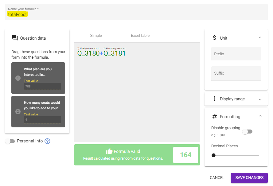Collapse the Formatting section chevron
The height and width of the screenshot is (186, 273).
(260, 116)
